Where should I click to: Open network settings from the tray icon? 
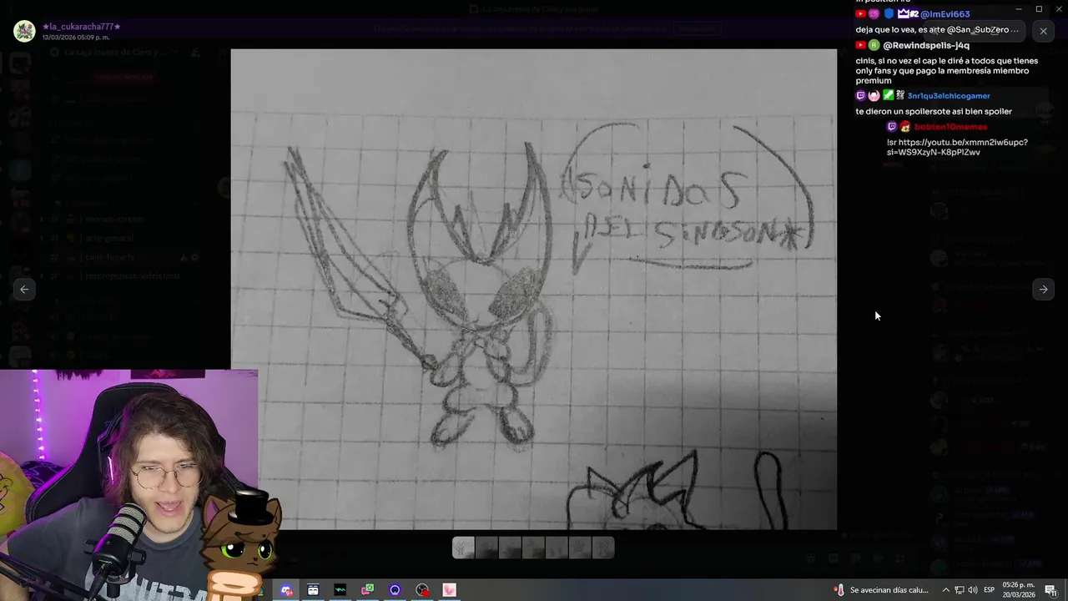960,590
